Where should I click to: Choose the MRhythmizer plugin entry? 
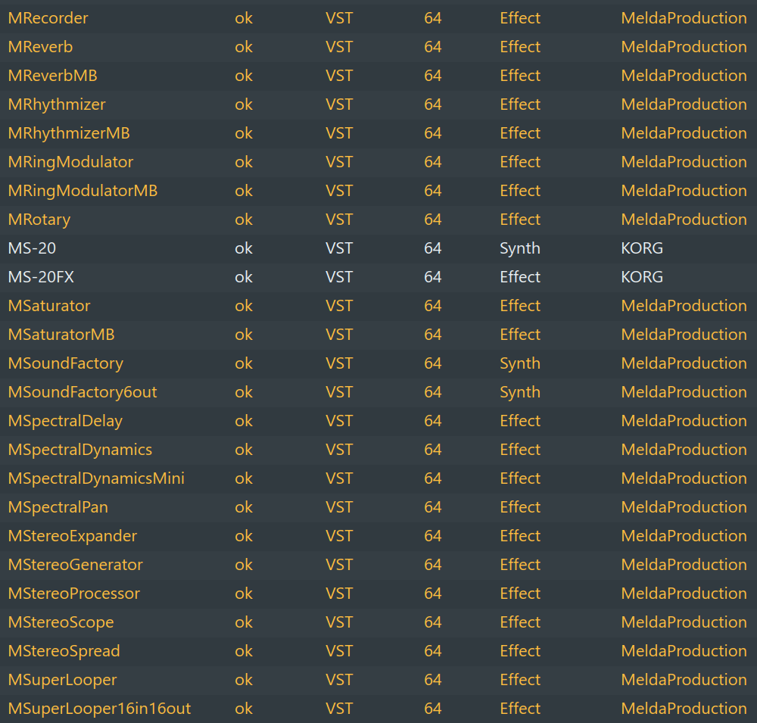point(57,104)
